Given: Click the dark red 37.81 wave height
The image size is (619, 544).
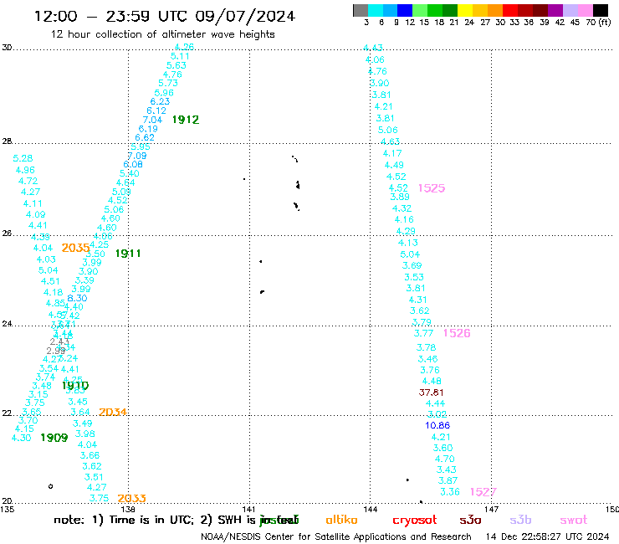Looking at the screenshot, I should [431, 393].
